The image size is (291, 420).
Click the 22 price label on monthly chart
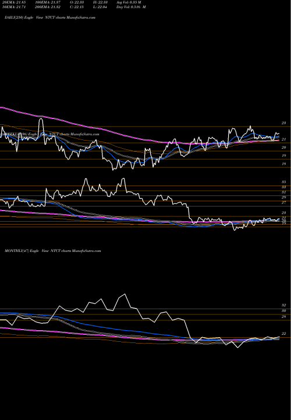[x=284, y=334]
